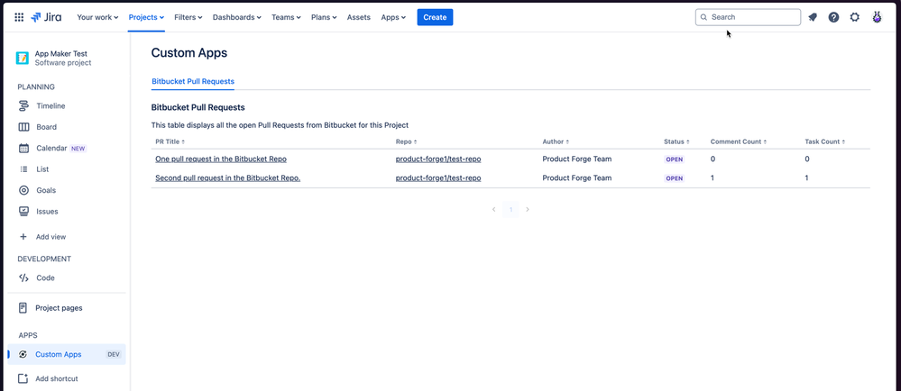Click the Issues icon in sidebar
Viewport: 901px width, 391px height.
point(23,212)
